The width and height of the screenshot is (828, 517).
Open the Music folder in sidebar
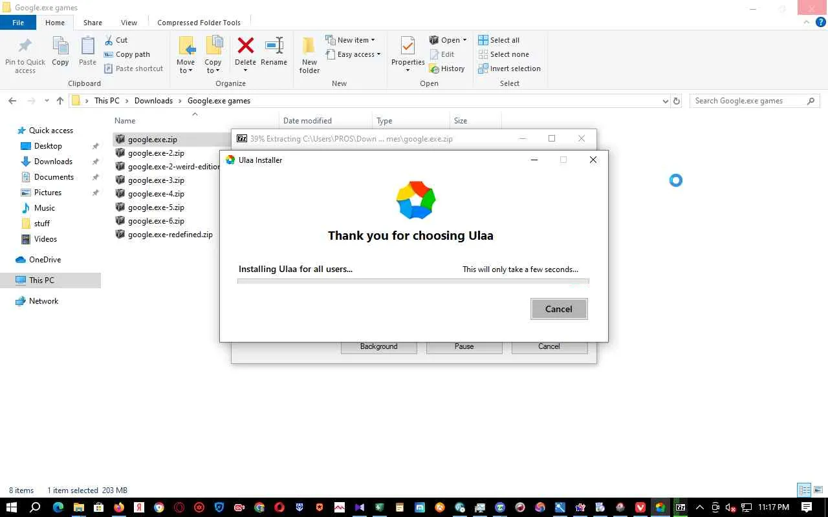(45, 208)
